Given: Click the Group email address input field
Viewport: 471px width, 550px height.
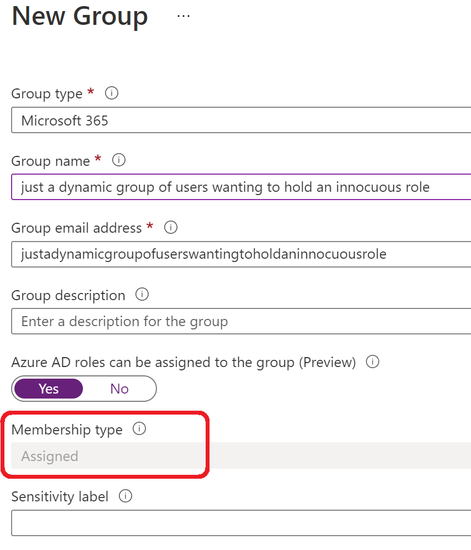Looking at the screenshot, I should 241,254.
